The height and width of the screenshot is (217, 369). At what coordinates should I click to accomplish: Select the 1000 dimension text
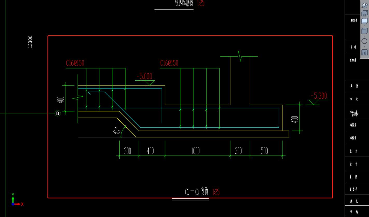coord(195,151)
